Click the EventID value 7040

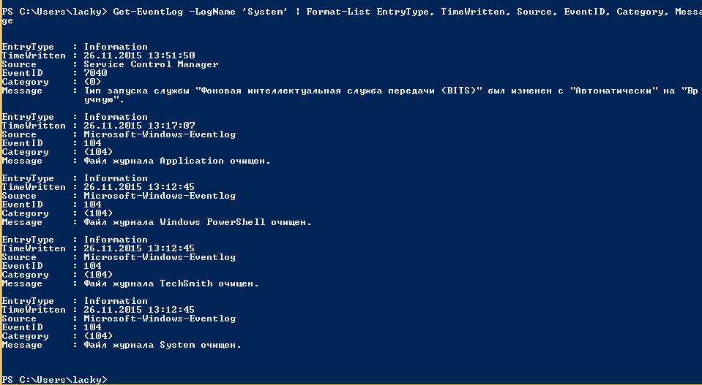tap(95, 73)
